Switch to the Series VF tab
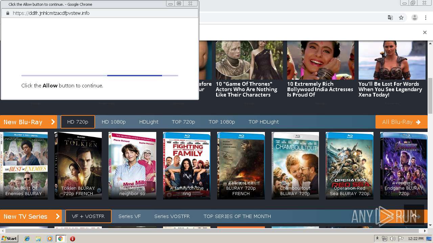433x243 pixels. pyautogui.click(x=130, y=216)
